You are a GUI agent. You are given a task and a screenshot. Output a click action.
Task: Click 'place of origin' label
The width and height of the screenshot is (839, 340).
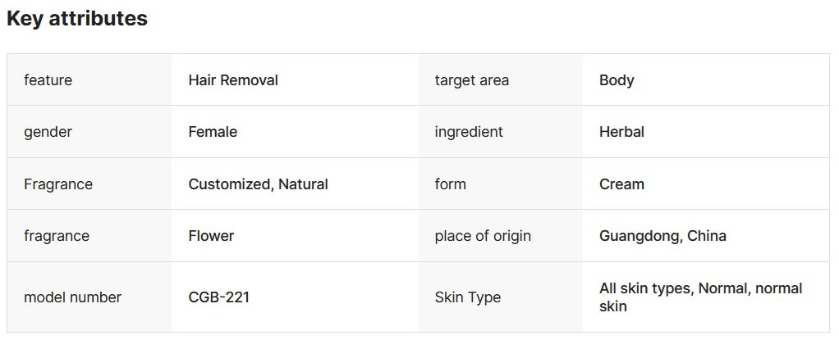coord(483,236)
